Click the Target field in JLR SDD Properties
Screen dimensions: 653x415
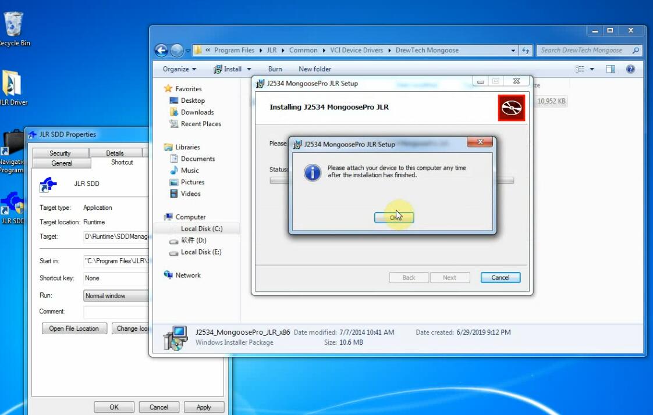116,237
